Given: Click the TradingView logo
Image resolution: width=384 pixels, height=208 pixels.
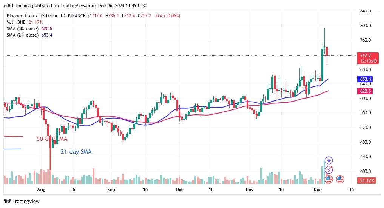Looking at the screenshot, I should 22,201.
